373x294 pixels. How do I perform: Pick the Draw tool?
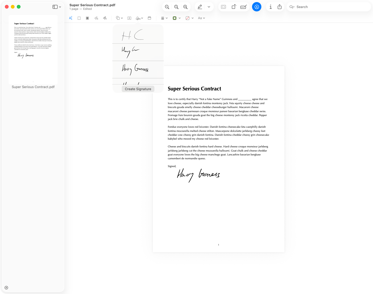coord(105,18)
